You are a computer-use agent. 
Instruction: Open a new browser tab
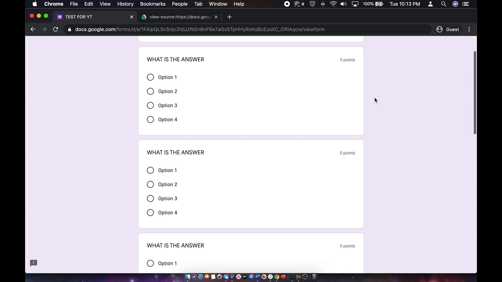click(229, 17)
